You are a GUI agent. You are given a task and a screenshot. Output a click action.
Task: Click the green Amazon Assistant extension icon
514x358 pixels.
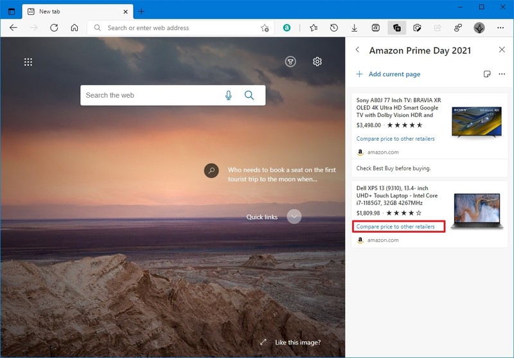tap(287, 28)
